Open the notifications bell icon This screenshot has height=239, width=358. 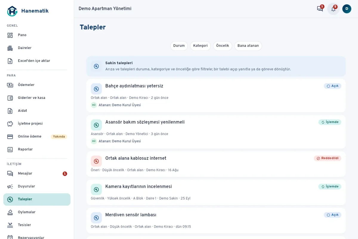point(334,9)
